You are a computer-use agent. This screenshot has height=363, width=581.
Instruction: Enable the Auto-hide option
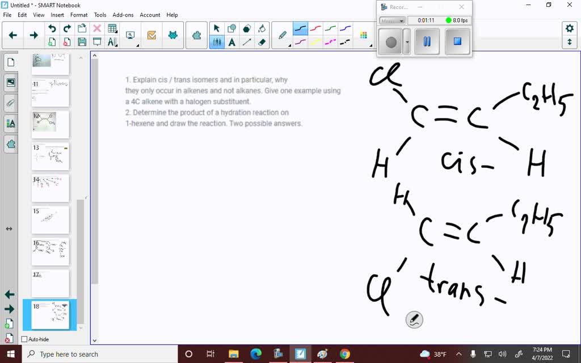(x=23, y=339)
